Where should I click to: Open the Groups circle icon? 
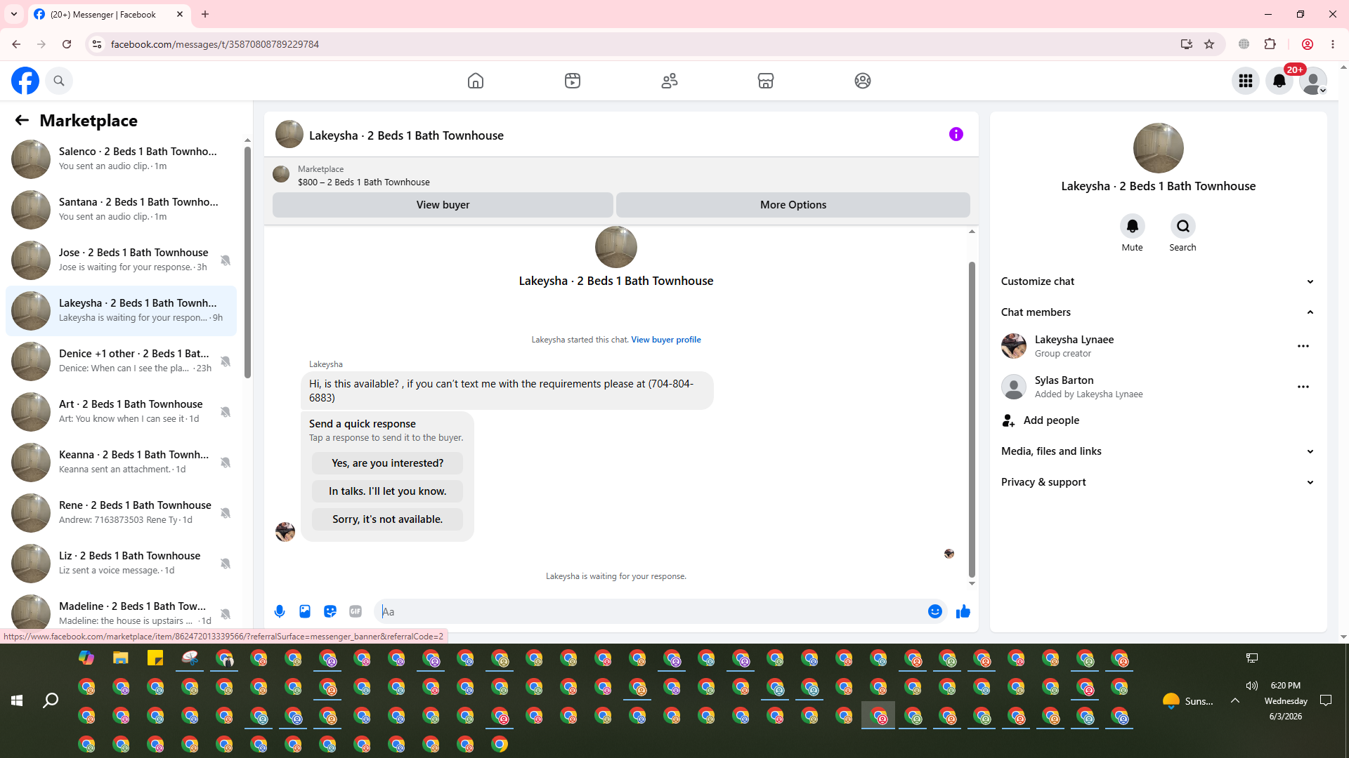pos(863,81)
